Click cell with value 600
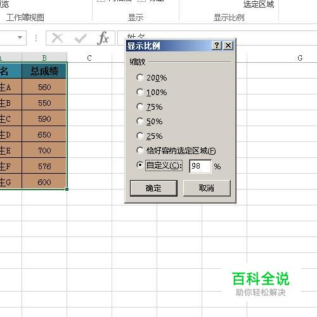Viewport: 317px width, 317px height. pyautogui.click(x=44, y=182)
